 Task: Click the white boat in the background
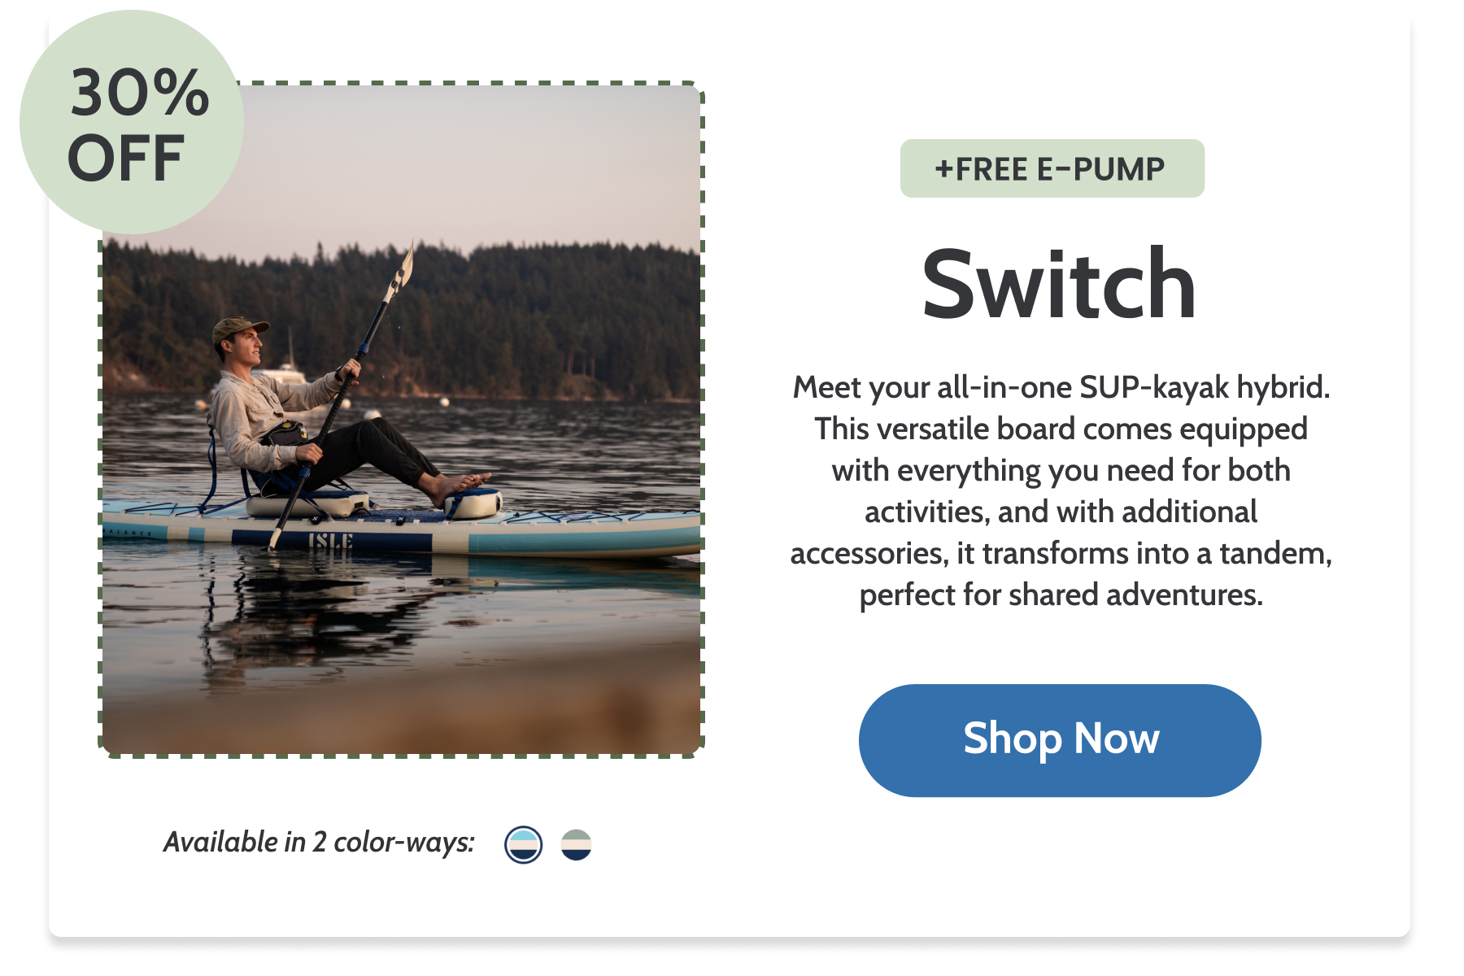(281, 373)
